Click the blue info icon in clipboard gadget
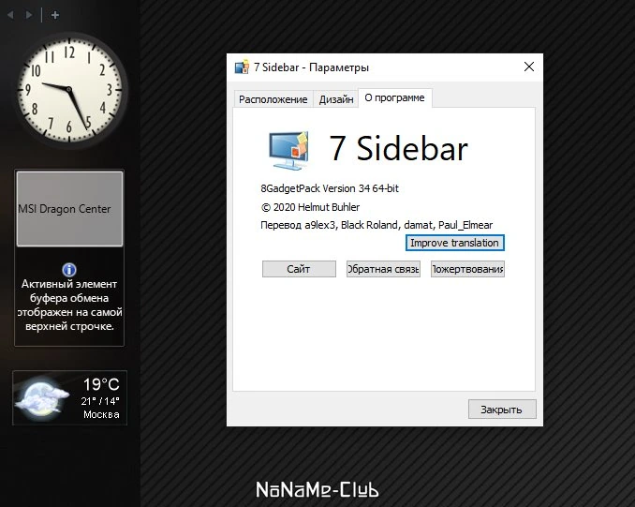Screen dimensions: 635x507 tap(69, 270)
